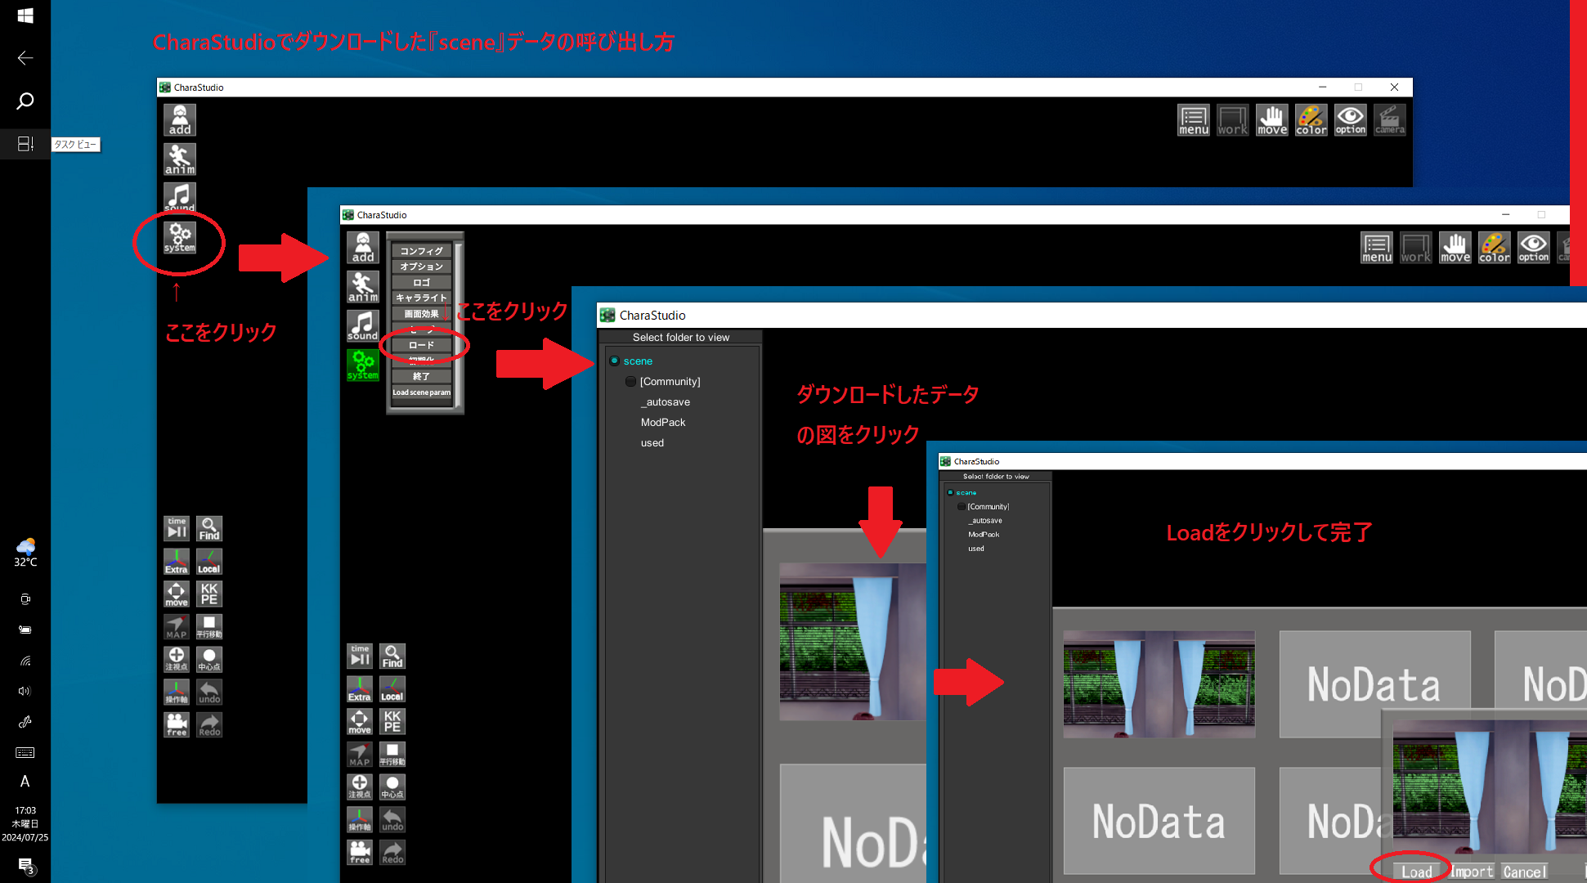Open the anim panel in rearmost CharaStudio window

point(180,159)
